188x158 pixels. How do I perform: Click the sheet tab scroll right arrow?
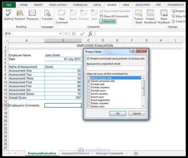[15, 153]
